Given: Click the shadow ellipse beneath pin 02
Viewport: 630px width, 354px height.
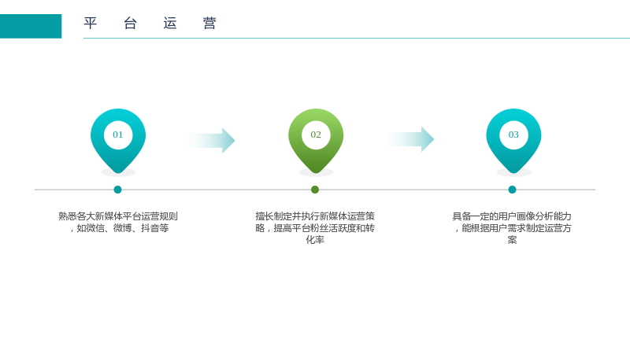Looking at the screenshot, I should tap(316, 172).
